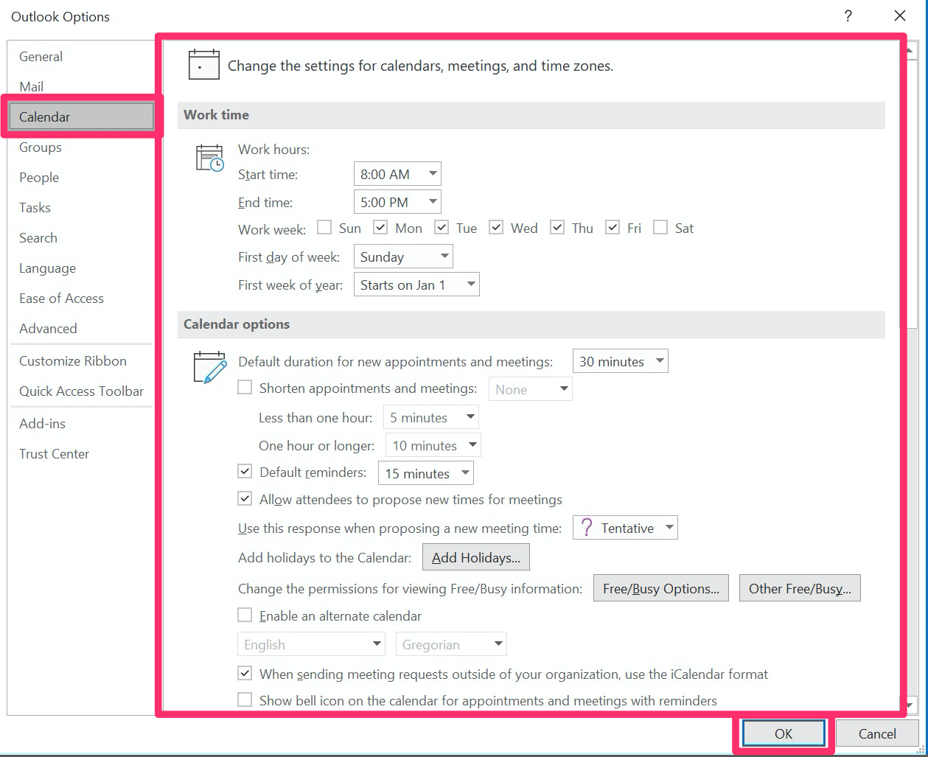The width and height of the screenshot is (928, 757).
Task: Open the English alternate calendar language dropdown
Action: pyautogui.click(x=311, y=644)
